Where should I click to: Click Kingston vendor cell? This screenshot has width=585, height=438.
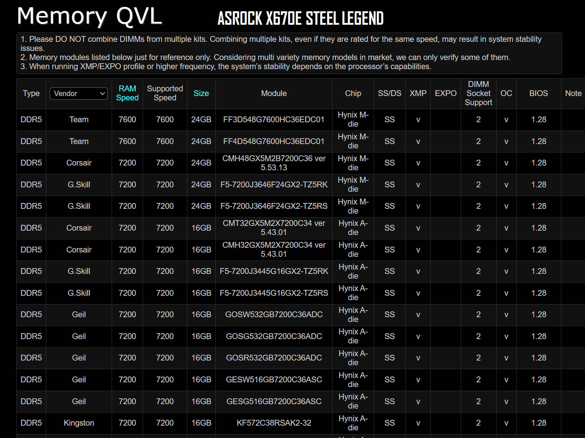79,423
